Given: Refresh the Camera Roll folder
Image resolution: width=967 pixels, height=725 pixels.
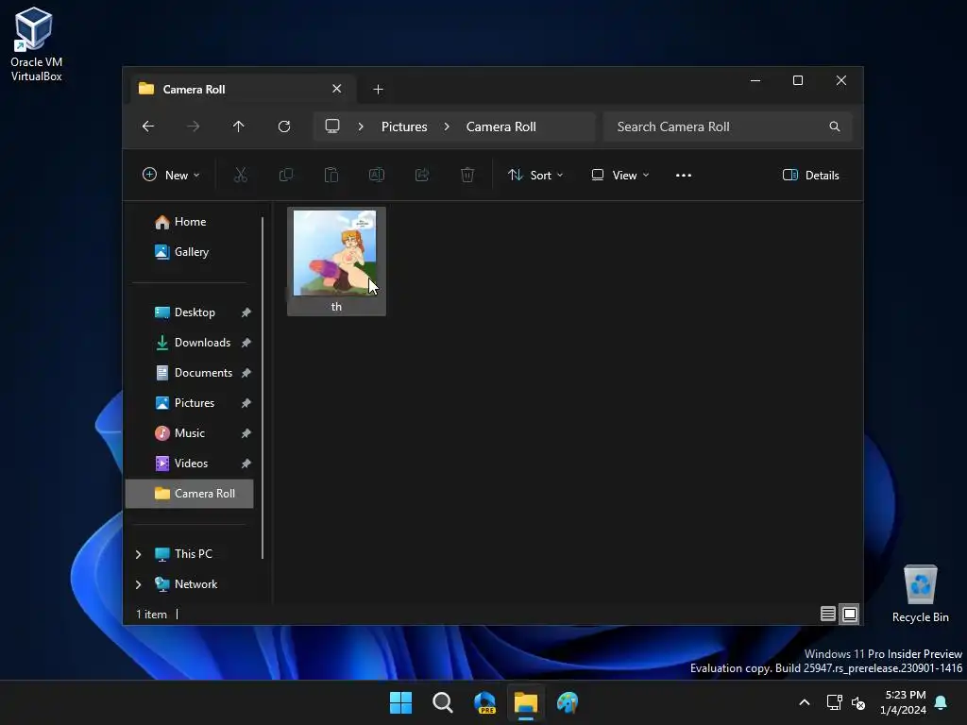Looking at the screenshot, I should [x=284, y=126].
